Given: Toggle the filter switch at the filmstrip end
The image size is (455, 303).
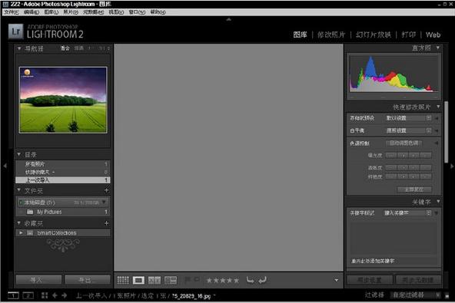Looking at the screenshot, I should 447,296.
